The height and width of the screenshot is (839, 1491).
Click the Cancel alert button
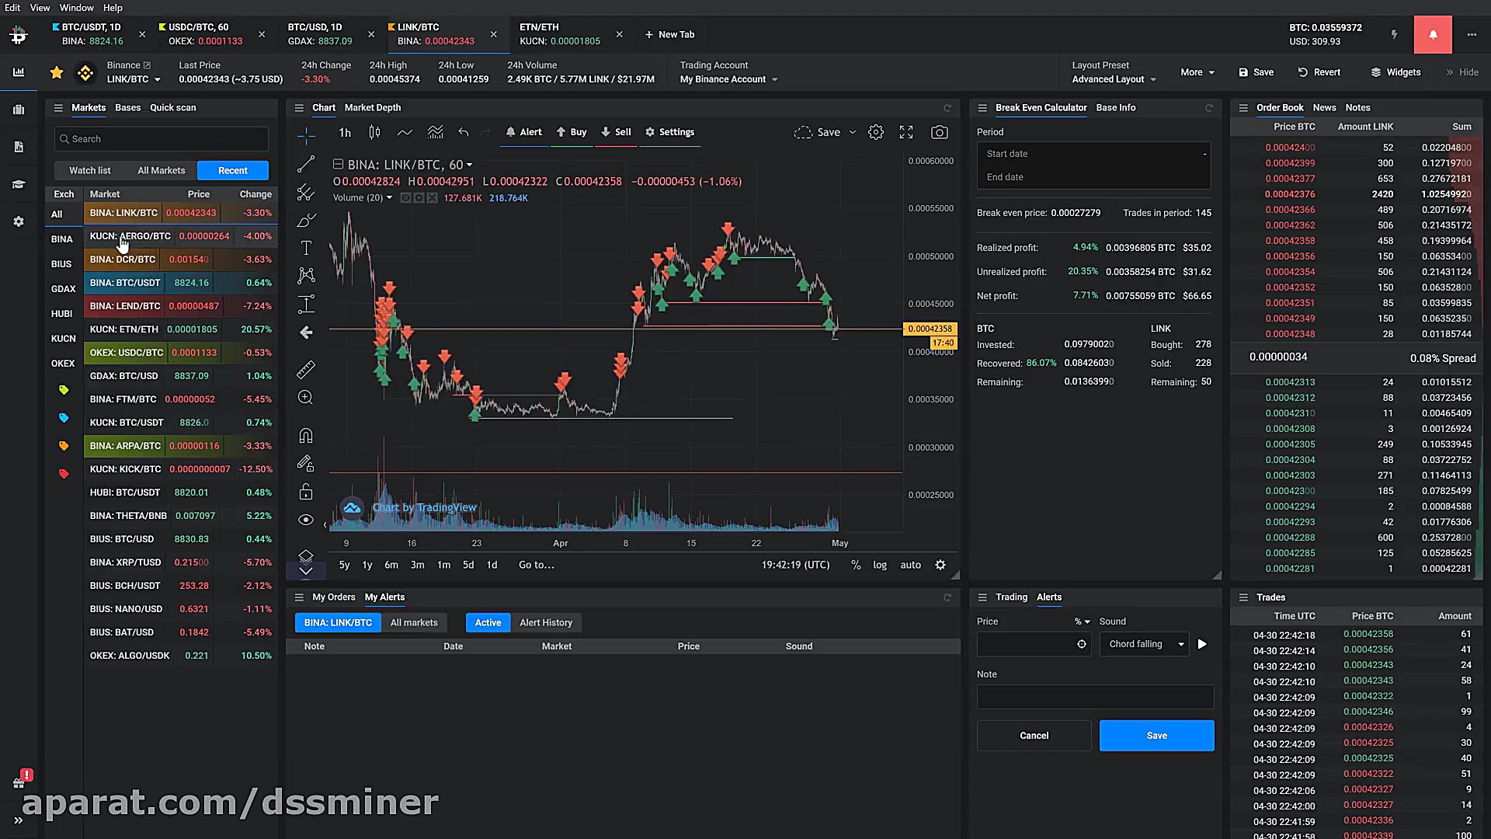point(1034,736)
